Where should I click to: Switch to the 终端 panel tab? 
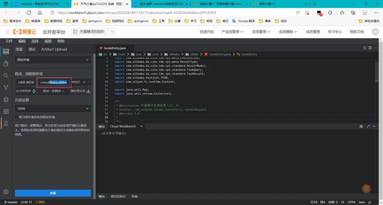pos(135,196)
